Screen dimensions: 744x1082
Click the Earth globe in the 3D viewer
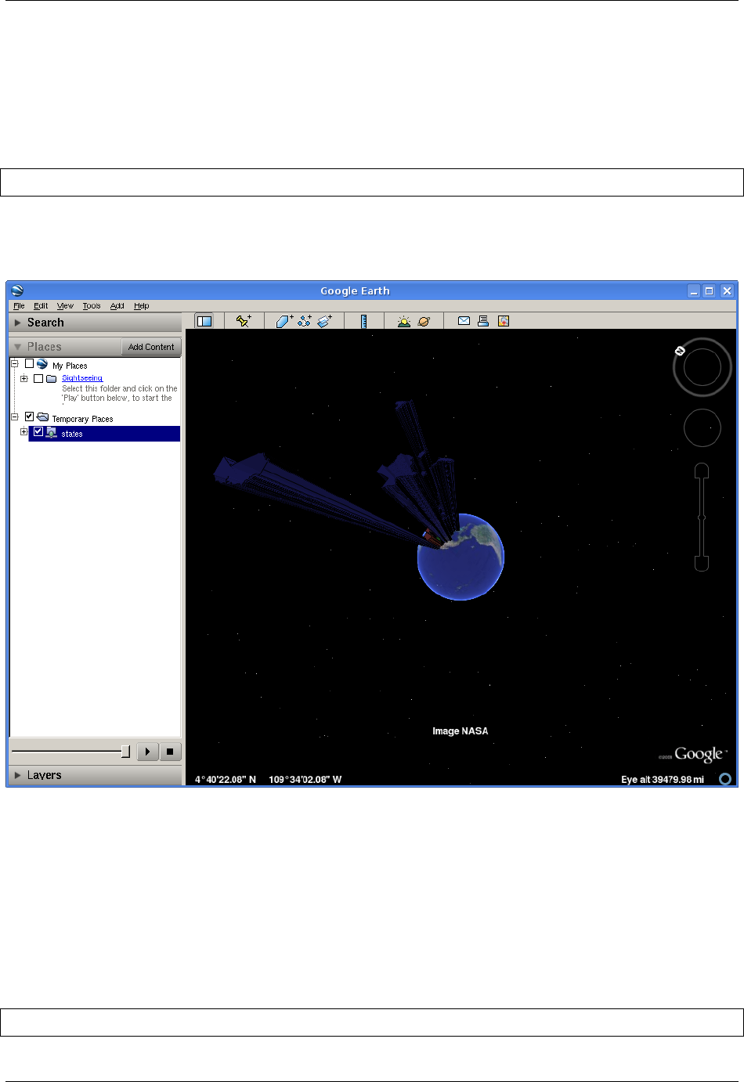[460, 557]
